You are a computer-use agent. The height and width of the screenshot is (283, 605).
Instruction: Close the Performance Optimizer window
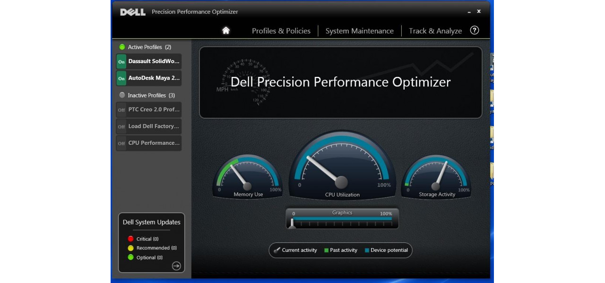coord(479,11)
